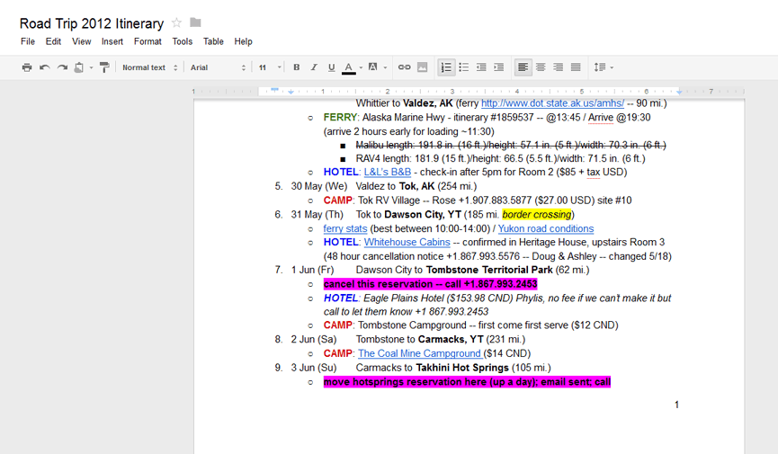Toggle the bulleted list button
The image size is (778, 454).
pos(464,67)
